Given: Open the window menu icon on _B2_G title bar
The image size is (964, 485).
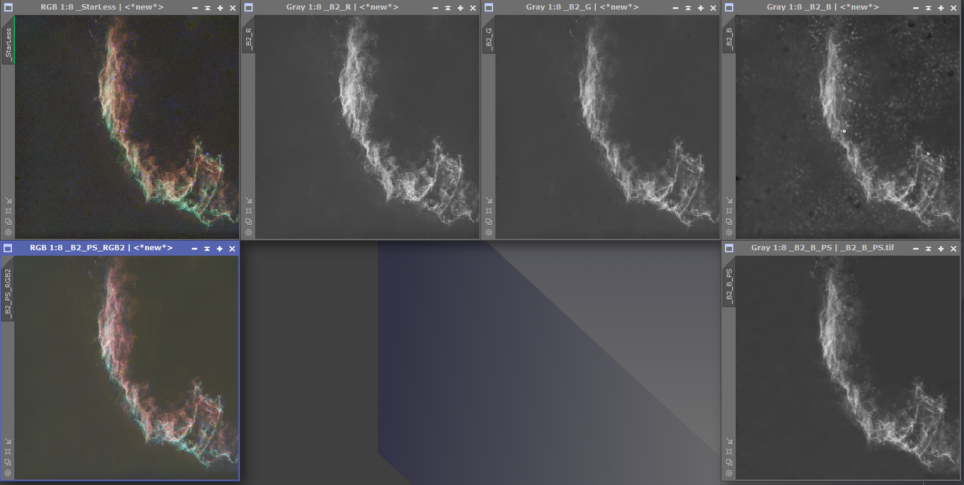Looking at the screenshot, I should click(x=490, y=7).
